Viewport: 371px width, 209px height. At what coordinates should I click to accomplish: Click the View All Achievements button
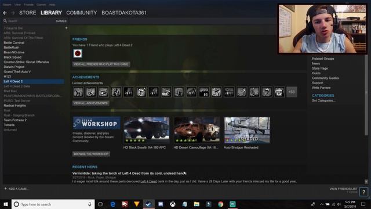[x=90, y=103]
